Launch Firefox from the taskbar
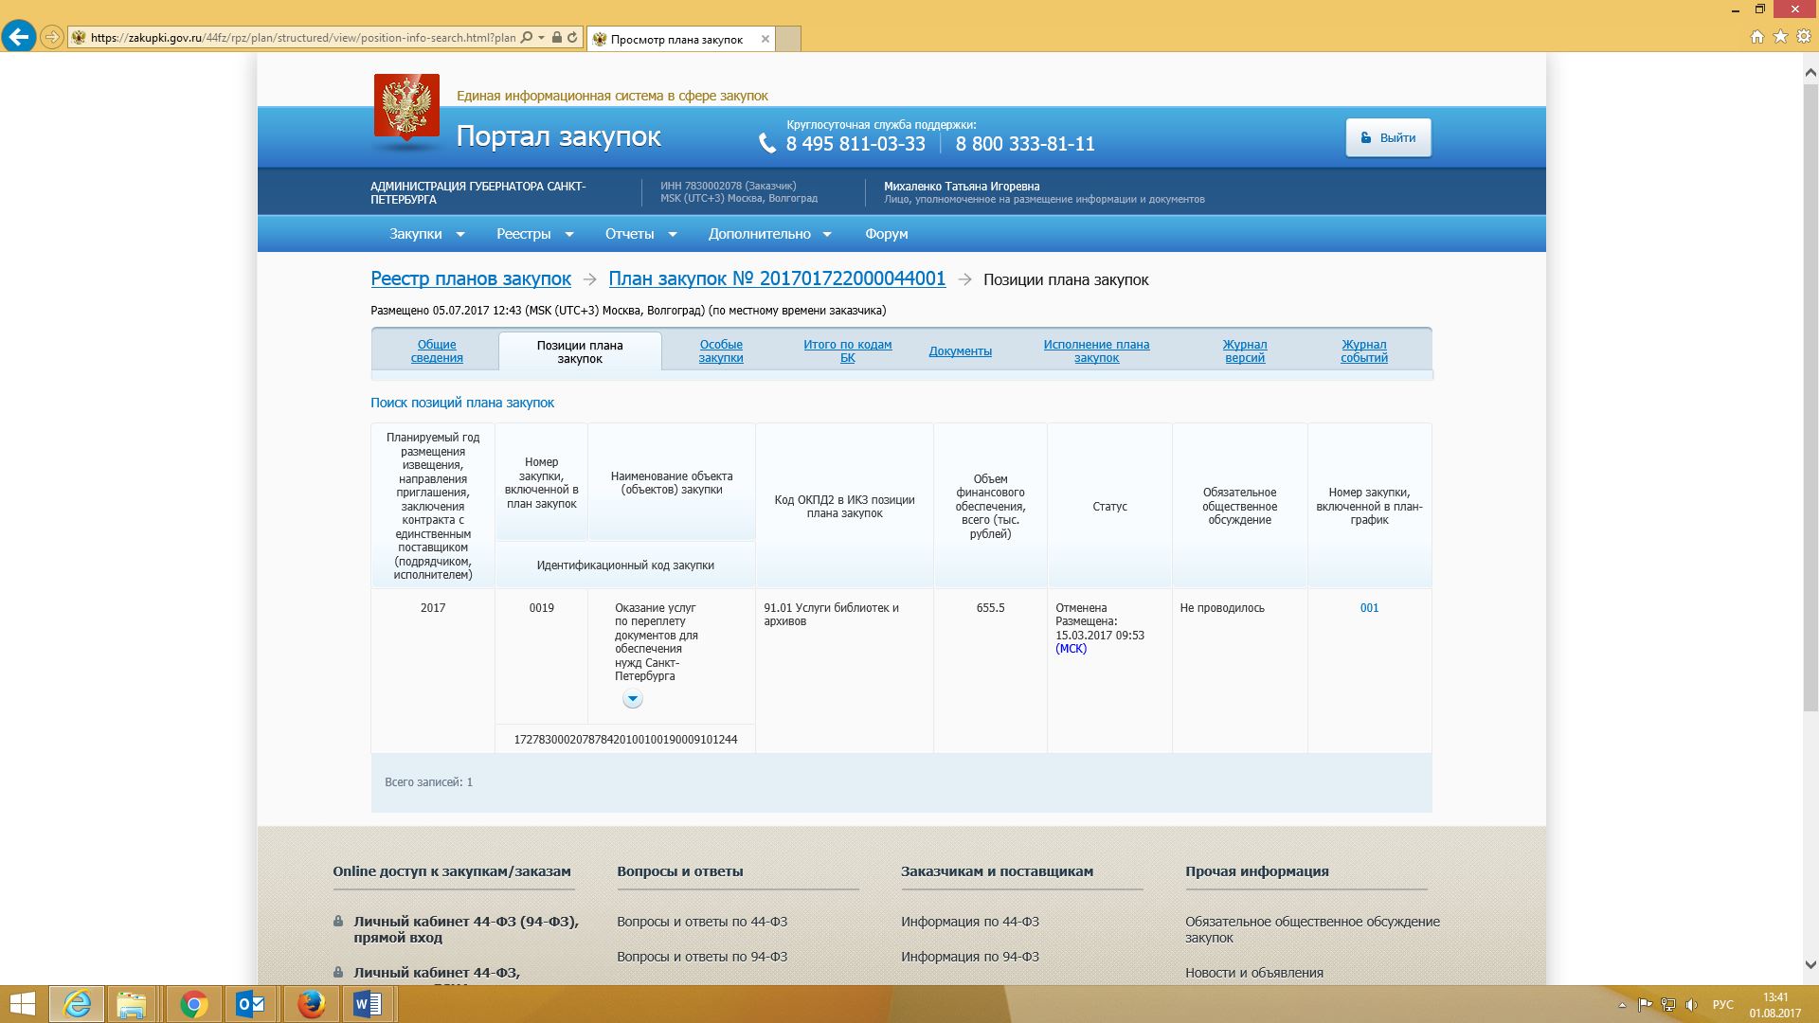 311,1004
